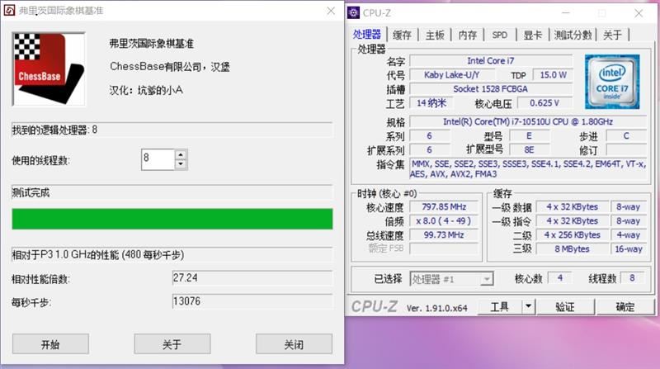660x369 pixels.
Task: Click the kilonodes per second value 13076
Action: pyautogui.click(x=252, y=301)
